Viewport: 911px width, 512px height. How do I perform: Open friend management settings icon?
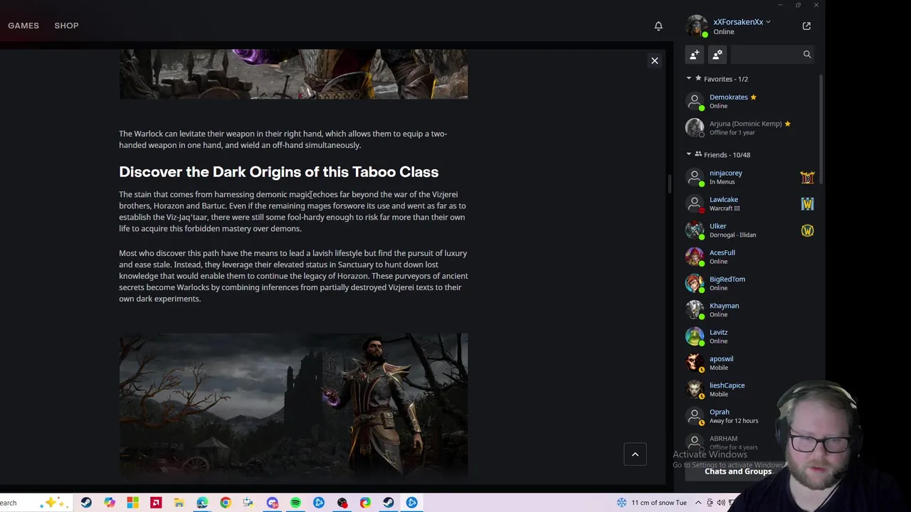tap(717, 54)
